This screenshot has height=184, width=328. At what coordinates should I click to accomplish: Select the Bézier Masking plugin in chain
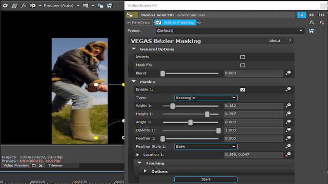179,22
